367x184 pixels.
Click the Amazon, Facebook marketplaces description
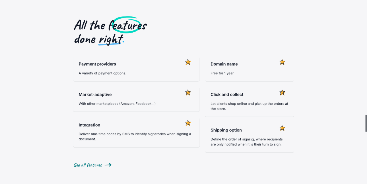[117, 103]
